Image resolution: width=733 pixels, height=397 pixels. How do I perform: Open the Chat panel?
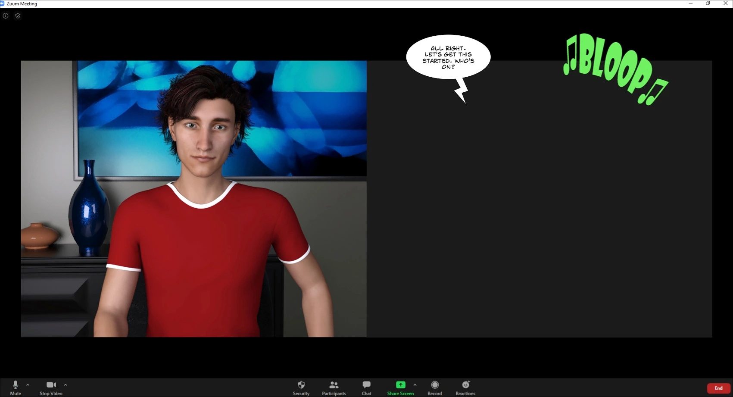366,388
